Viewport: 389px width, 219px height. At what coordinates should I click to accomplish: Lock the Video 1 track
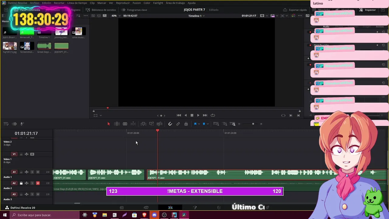tap(21, 154)
